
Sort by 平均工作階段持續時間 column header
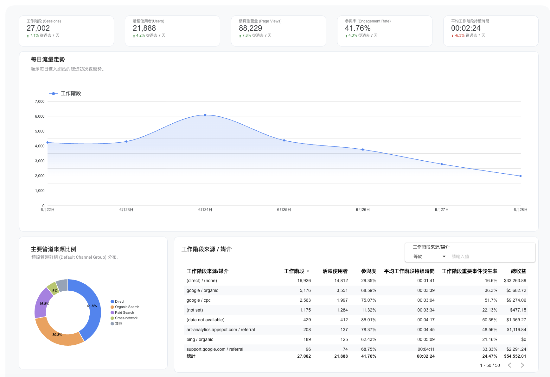[409, 271]
